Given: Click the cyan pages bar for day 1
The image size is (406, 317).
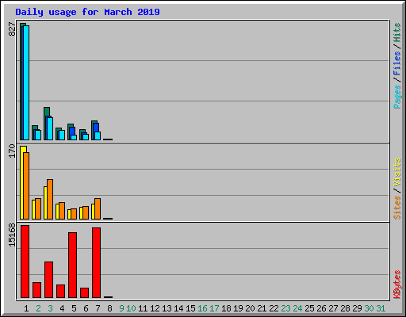Looking at the screenshot, I should pyautogui.click(x=26, y=82).
